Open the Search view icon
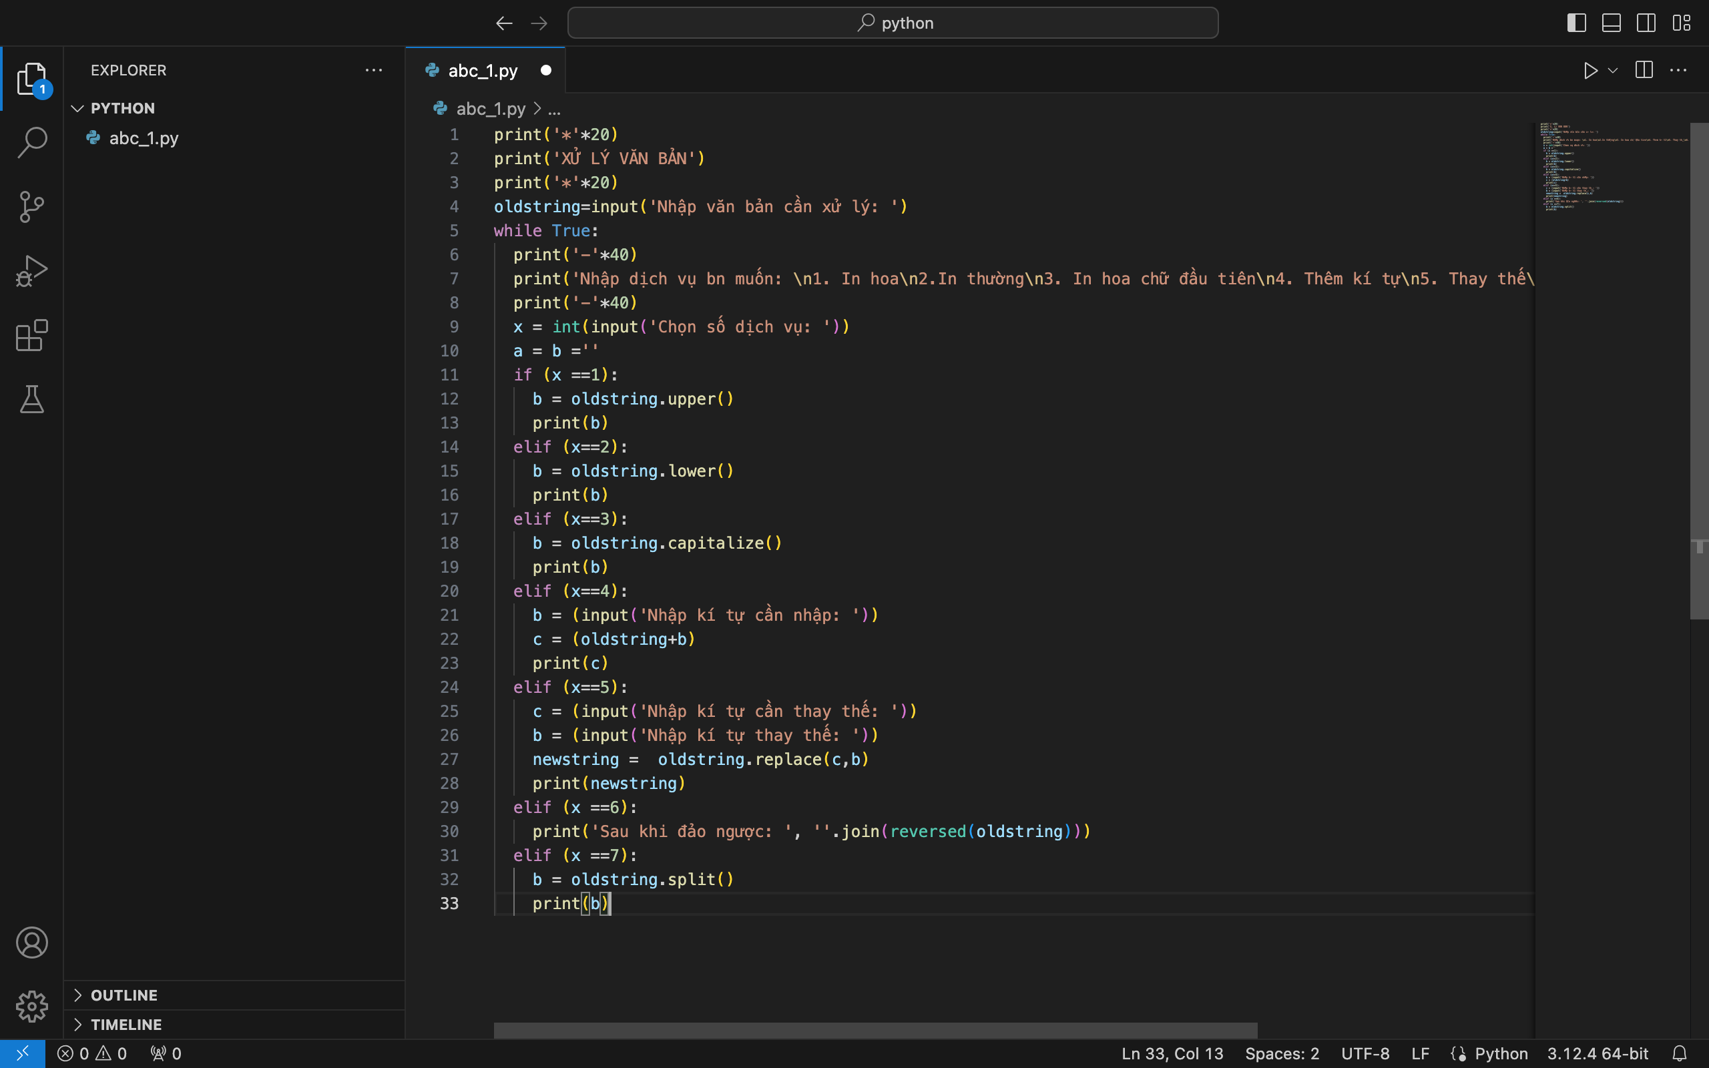1709x1068 pixels. (x=32, y=142)
